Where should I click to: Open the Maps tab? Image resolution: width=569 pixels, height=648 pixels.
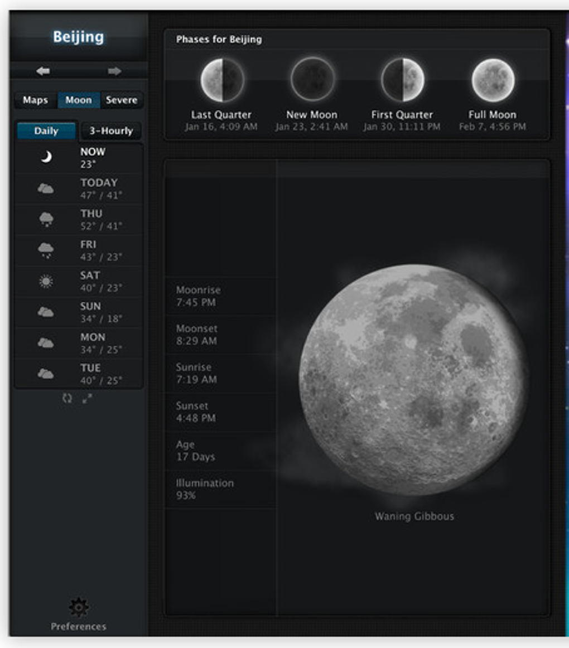click(36, 100)
